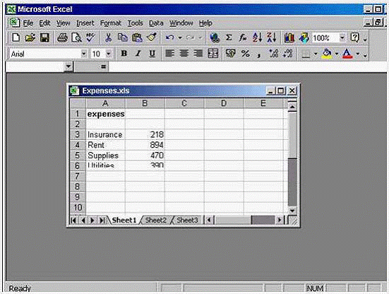Click the Borders button
Screen dimensions: 389x294
tap(306, 54)
